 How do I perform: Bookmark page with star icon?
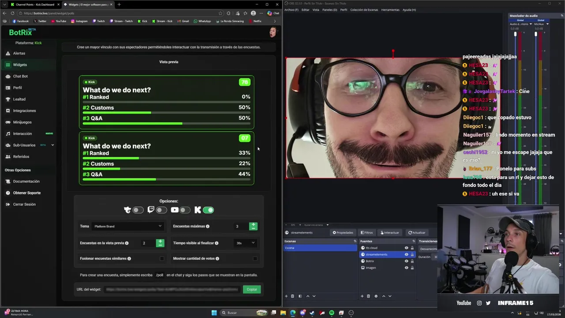point(220,13)
